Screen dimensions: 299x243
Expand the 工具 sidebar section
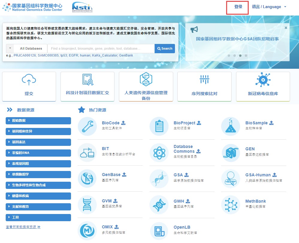(38, 218)
